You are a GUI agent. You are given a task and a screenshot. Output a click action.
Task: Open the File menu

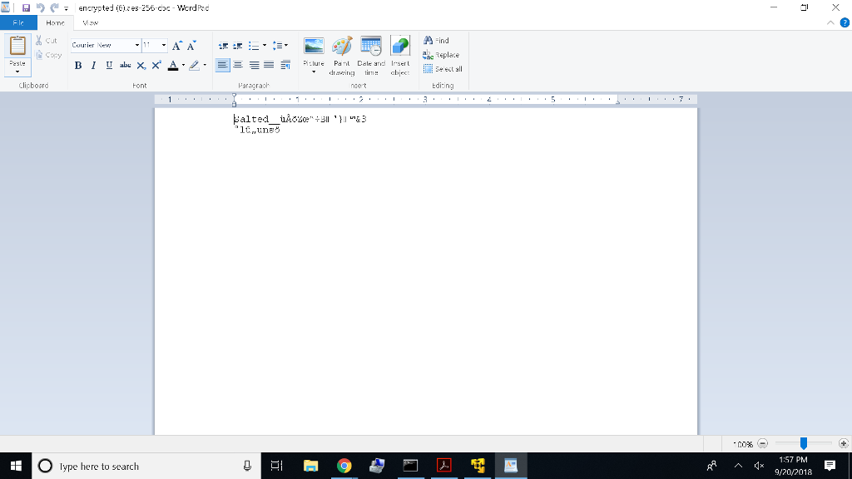coord(17,22)
